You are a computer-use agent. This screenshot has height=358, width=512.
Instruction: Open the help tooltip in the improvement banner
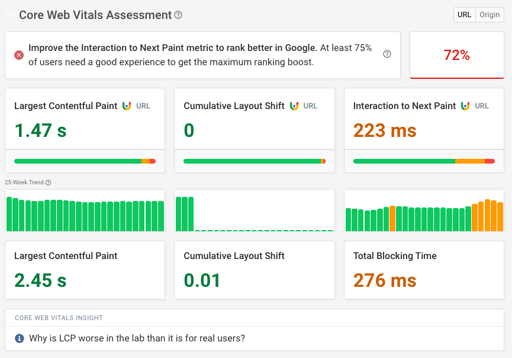coord(387,54)
